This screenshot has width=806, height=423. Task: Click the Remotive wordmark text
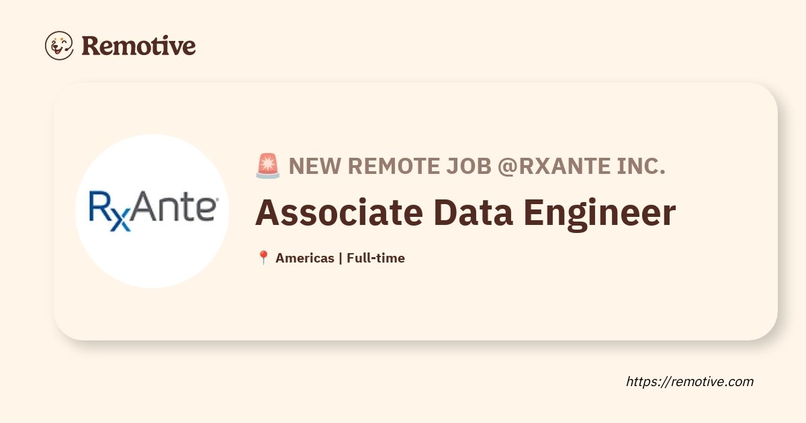pyautogui.click(x=139, y=46)
